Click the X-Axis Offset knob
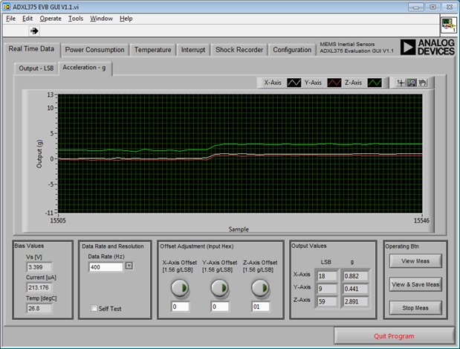 click(x=179, y=287)
